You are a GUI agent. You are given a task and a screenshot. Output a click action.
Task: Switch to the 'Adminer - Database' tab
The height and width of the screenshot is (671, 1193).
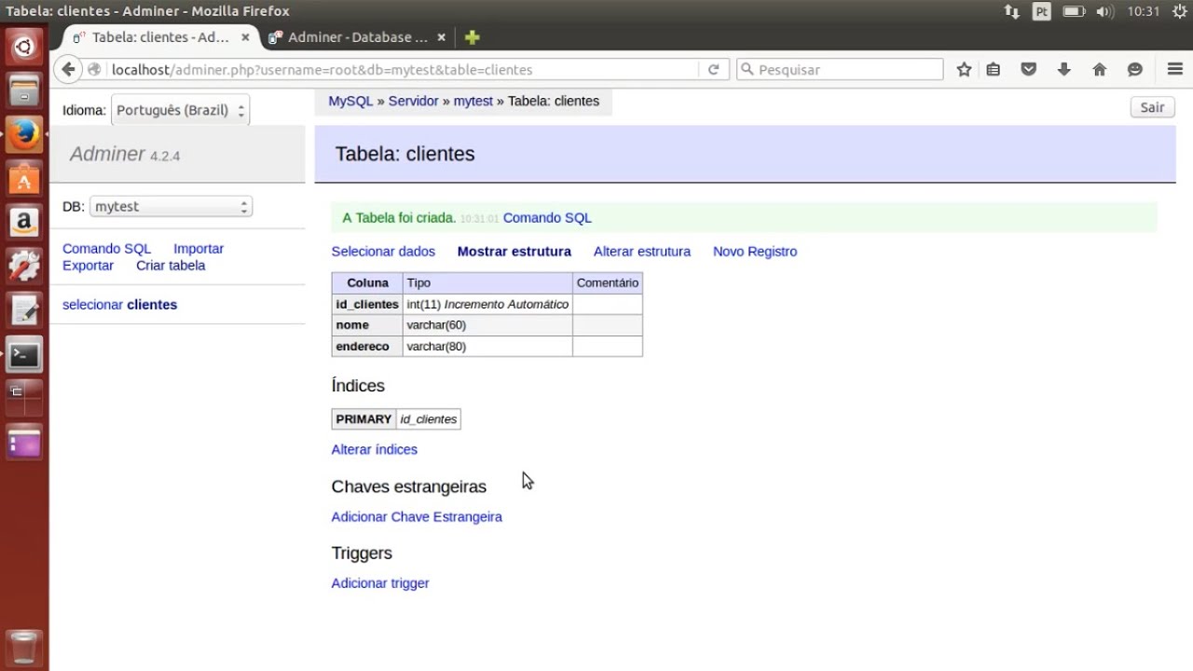358,37
